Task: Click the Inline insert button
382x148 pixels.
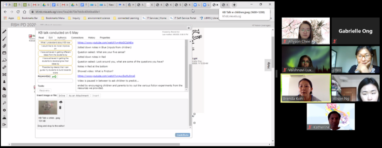Action: coord(62,96)
